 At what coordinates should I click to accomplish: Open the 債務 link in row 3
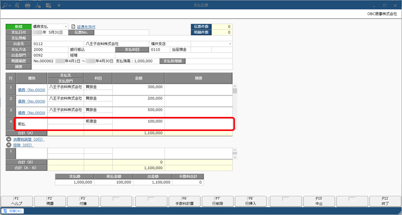31,113
